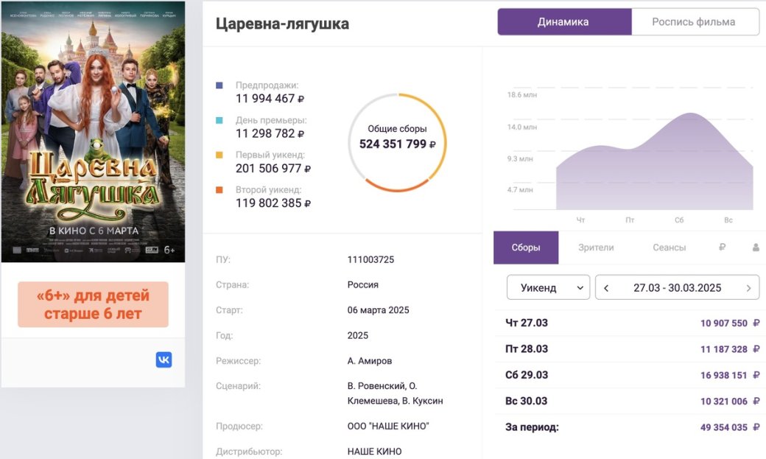Click the VK share icon
The width and height of the screenshot is (766, 459).
(164, 360)
